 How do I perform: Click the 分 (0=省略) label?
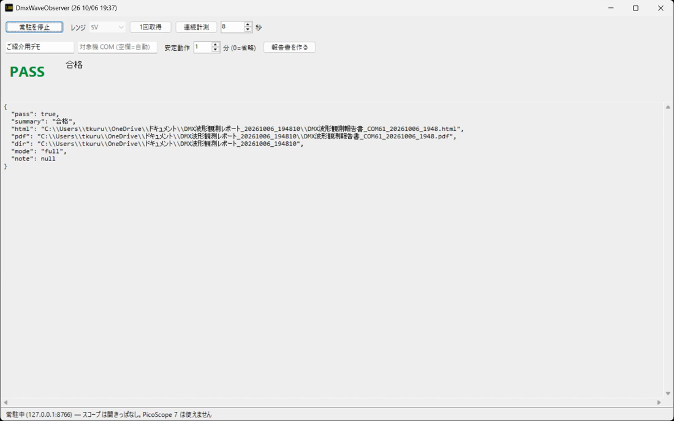(x=240, y=48)
